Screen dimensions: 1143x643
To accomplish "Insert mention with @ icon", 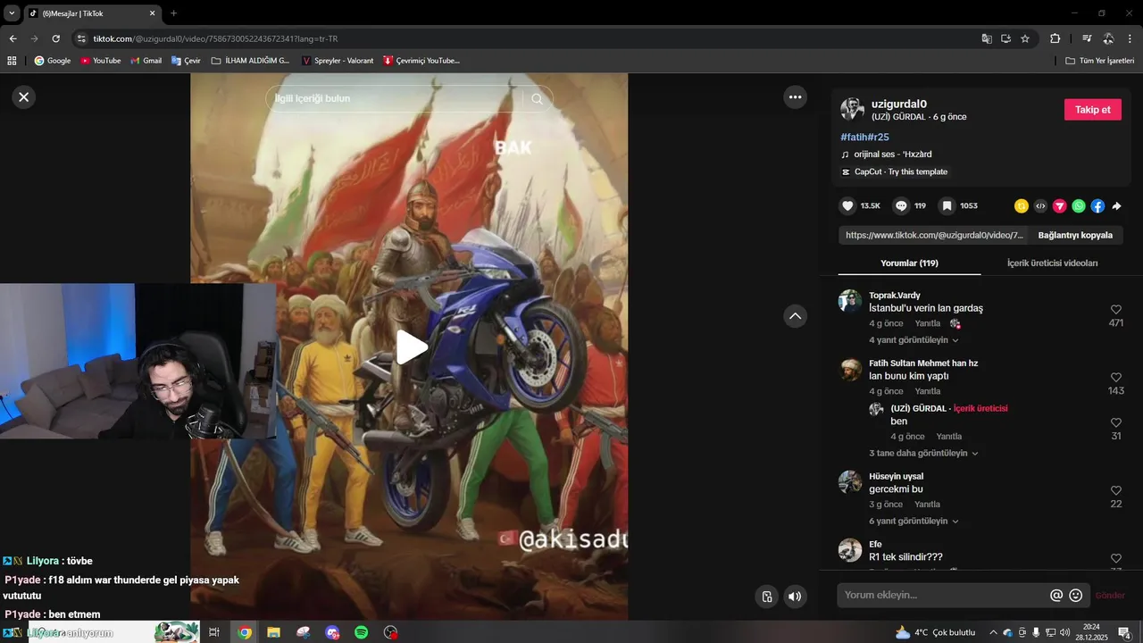I will point(1056,596).
